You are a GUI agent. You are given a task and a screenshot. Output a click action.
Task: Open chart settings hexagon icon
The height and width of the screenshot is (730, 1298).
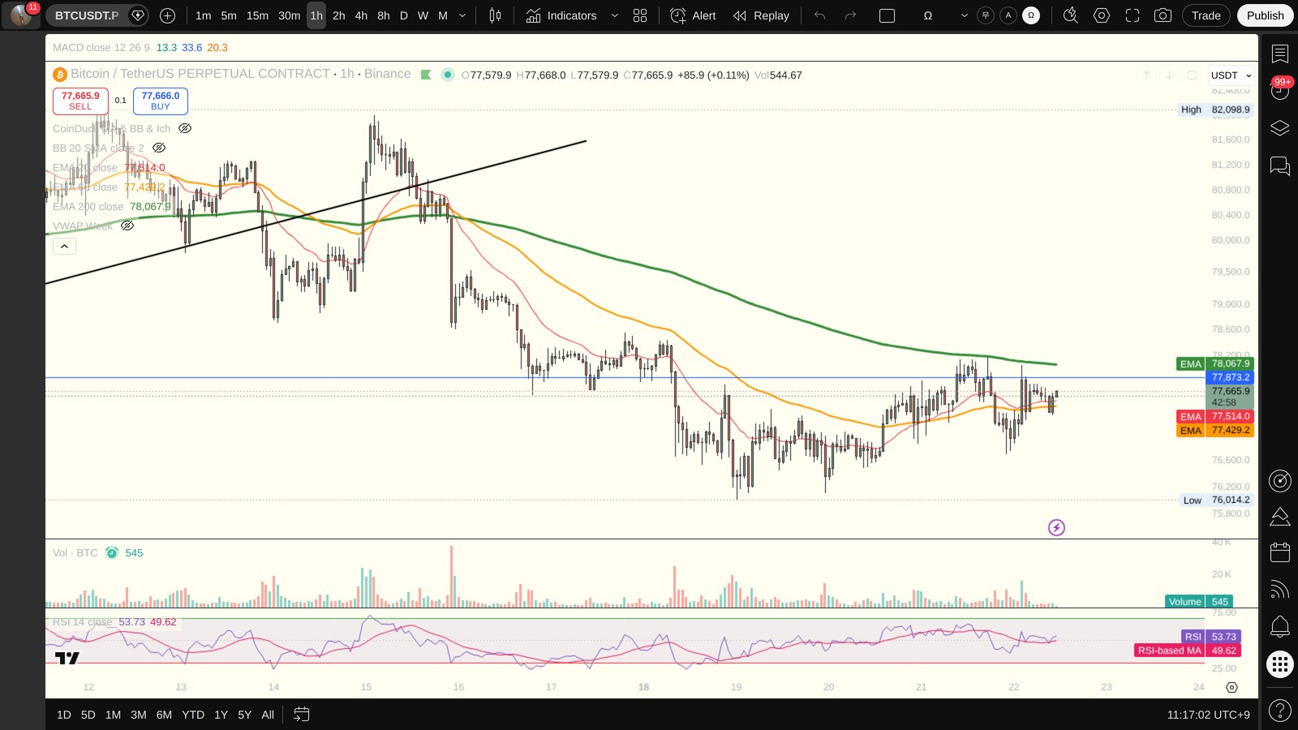1102,15
